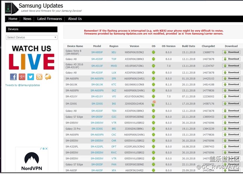Open the Latest Firmwares menu item
The width and height of the screenshot is (243, 174).
tap(50, 19)
